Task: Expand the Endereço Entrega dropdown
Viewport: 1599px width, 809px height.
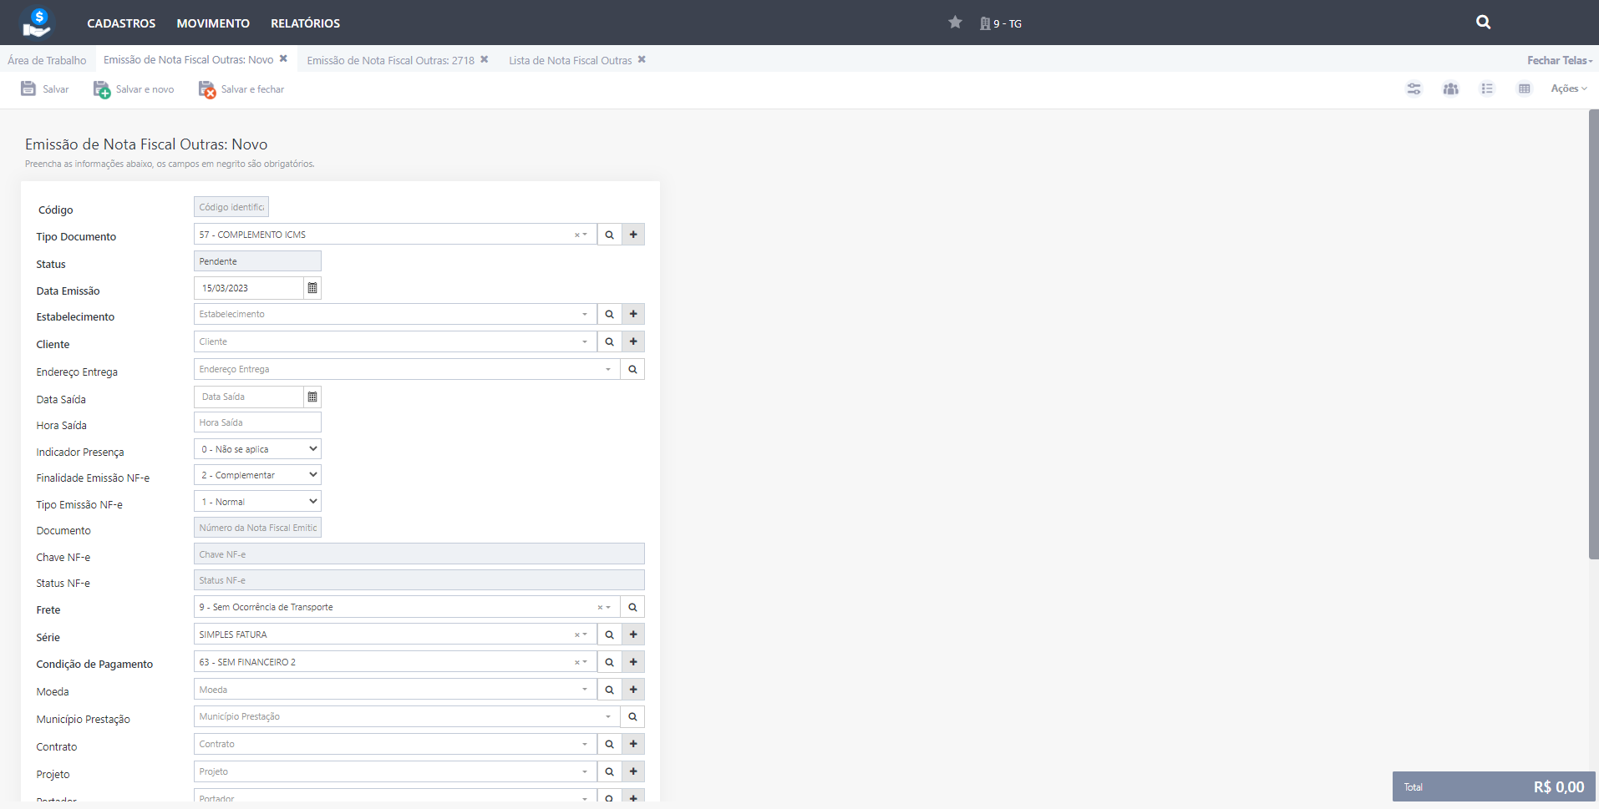Action: [607, 370]
